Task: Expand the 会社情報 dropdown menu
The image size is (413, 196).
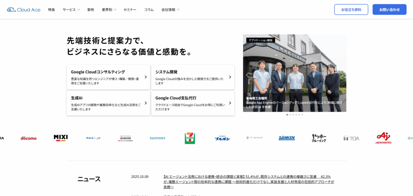Action: click(170, 10)
